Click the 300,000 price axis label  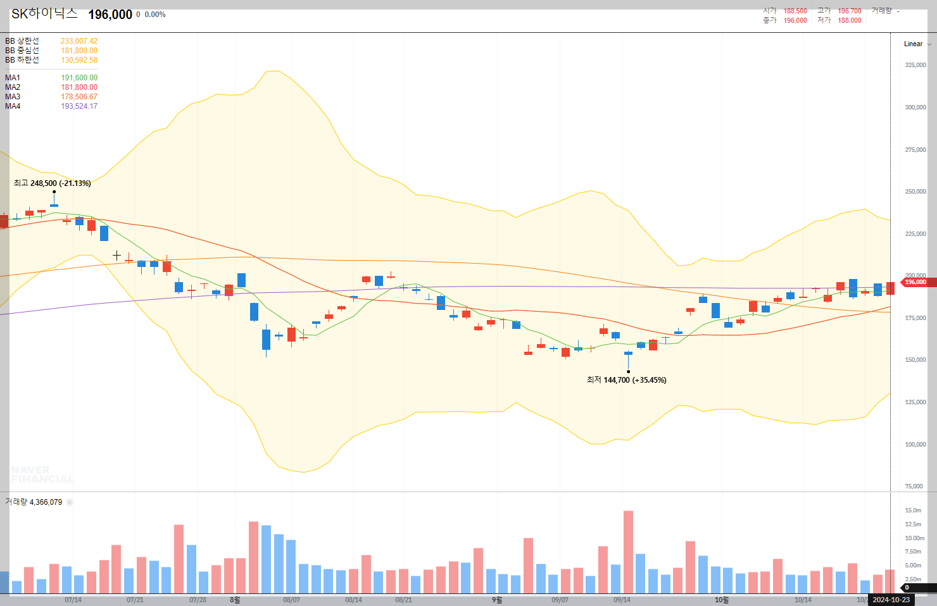click(915, 108)
